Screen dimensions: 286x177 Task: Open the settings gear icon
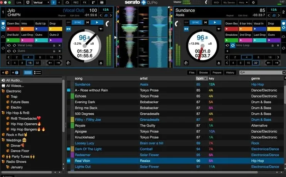coord(253,3)
